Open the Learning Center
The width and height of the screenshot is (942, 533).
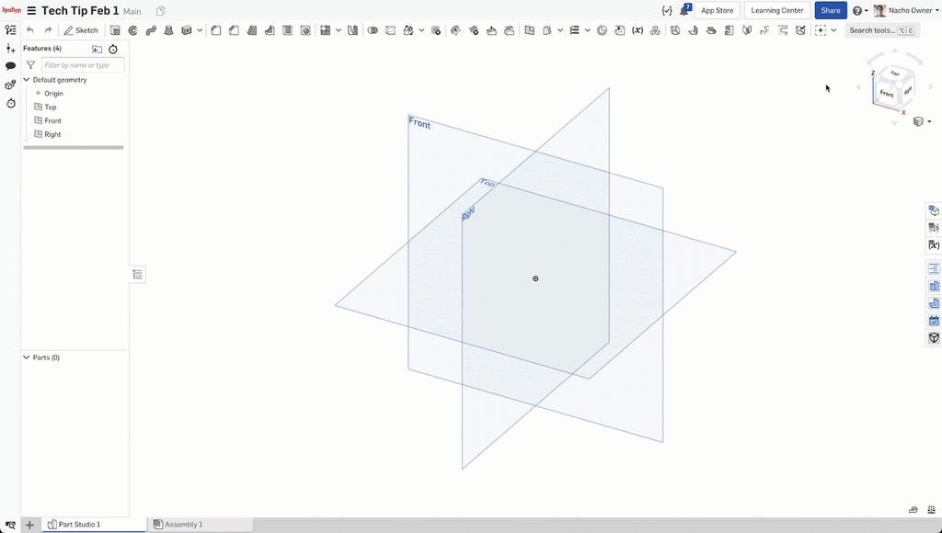[x=776, y=10]
